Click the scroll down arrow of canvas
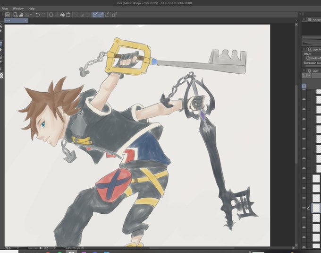 click(296, 245)
